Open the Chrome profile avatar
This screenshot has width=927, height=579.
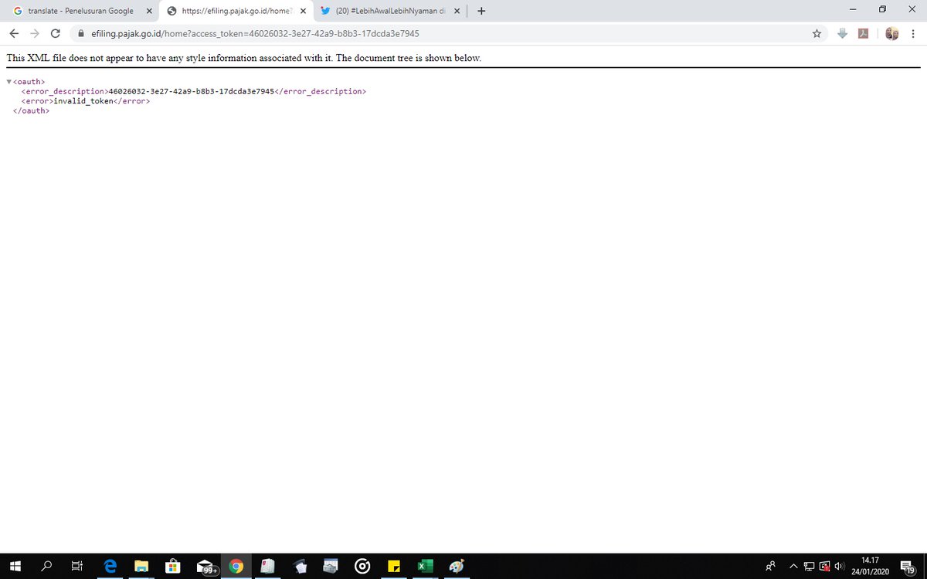891,33
